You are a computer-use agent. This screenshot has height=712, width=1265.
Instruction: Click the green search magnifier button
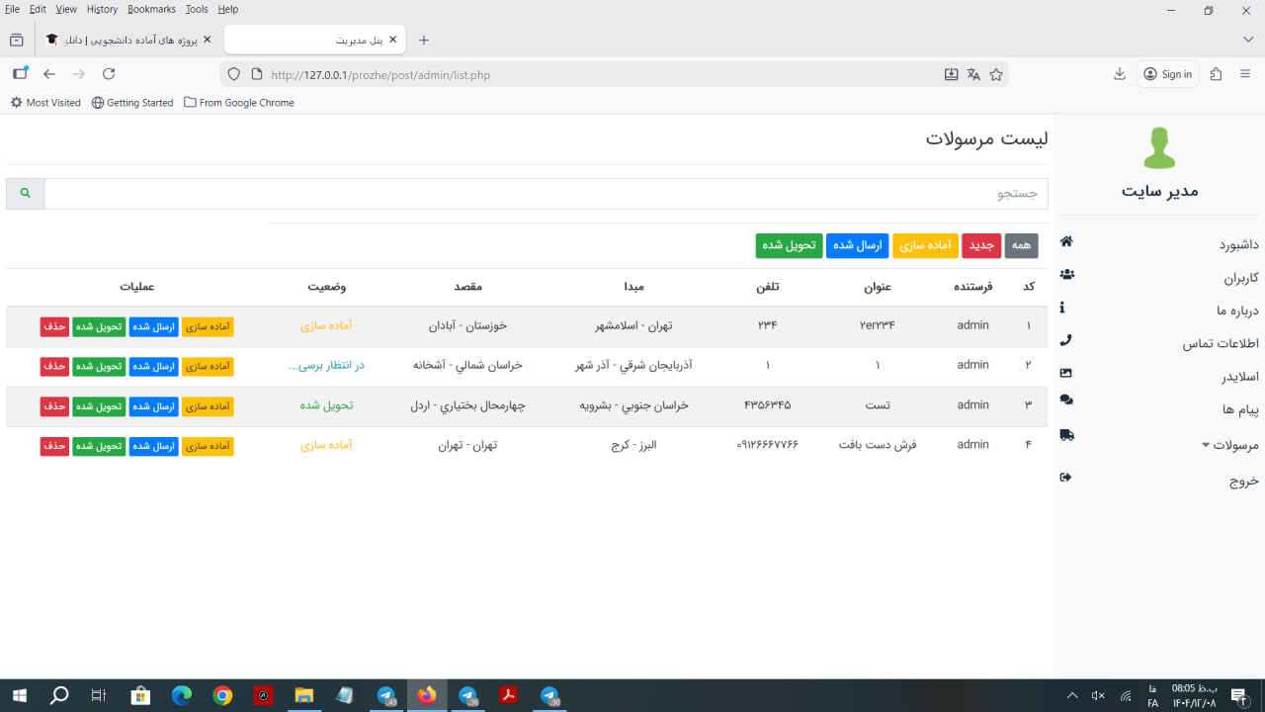pyautogui.click(x=25, y=194)
